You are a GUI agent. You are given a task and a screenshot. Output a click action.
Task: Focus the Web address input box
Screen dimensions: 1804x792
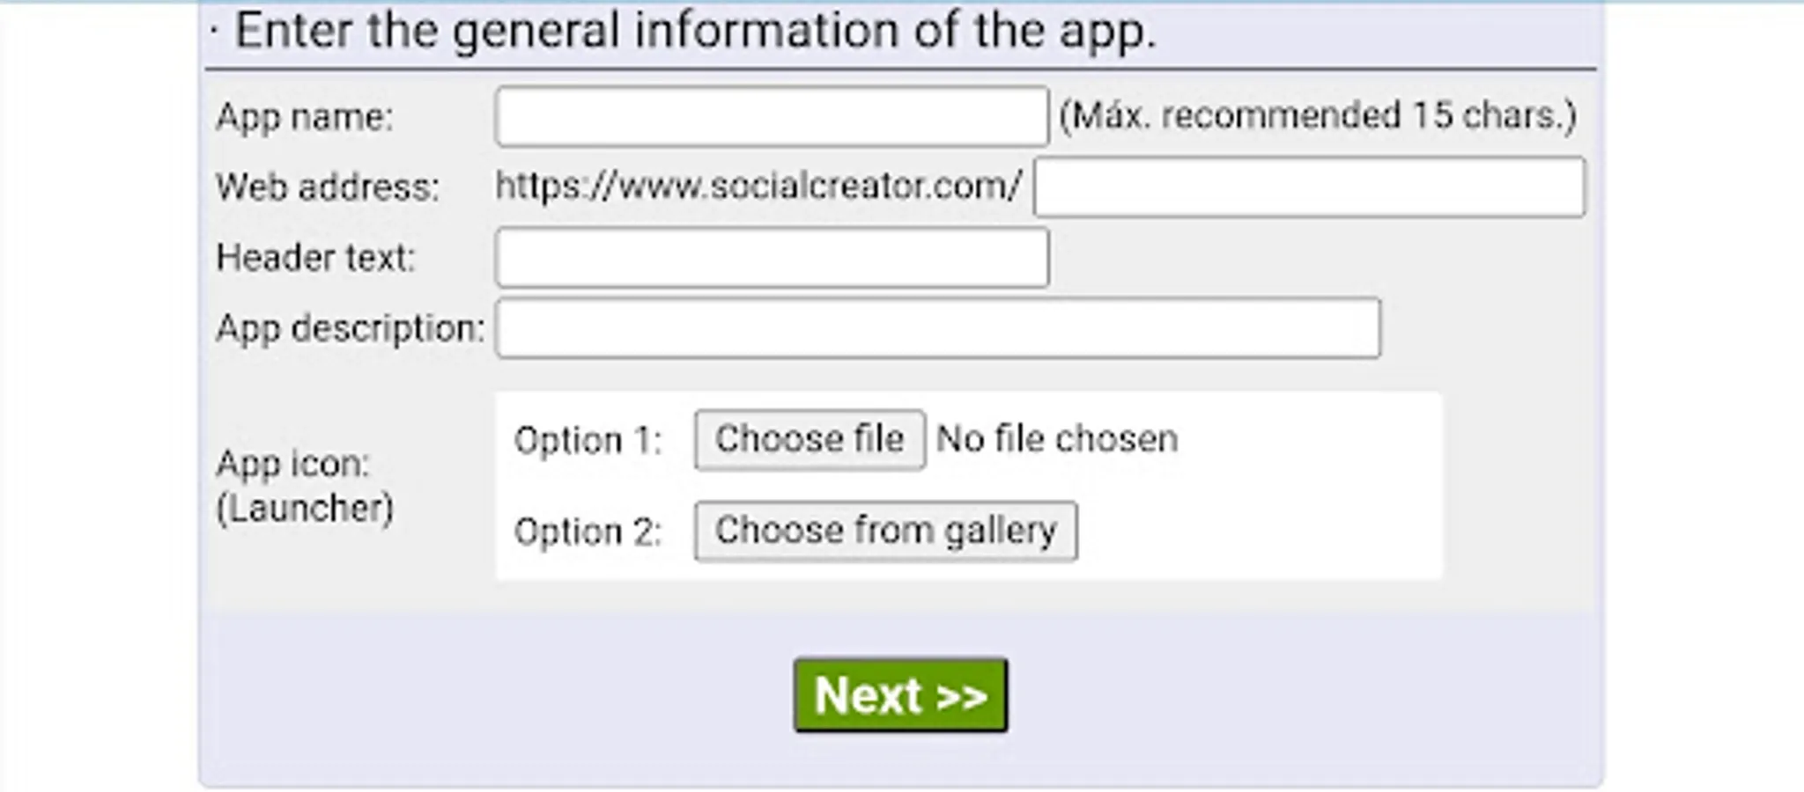(x=1309, y=187)
